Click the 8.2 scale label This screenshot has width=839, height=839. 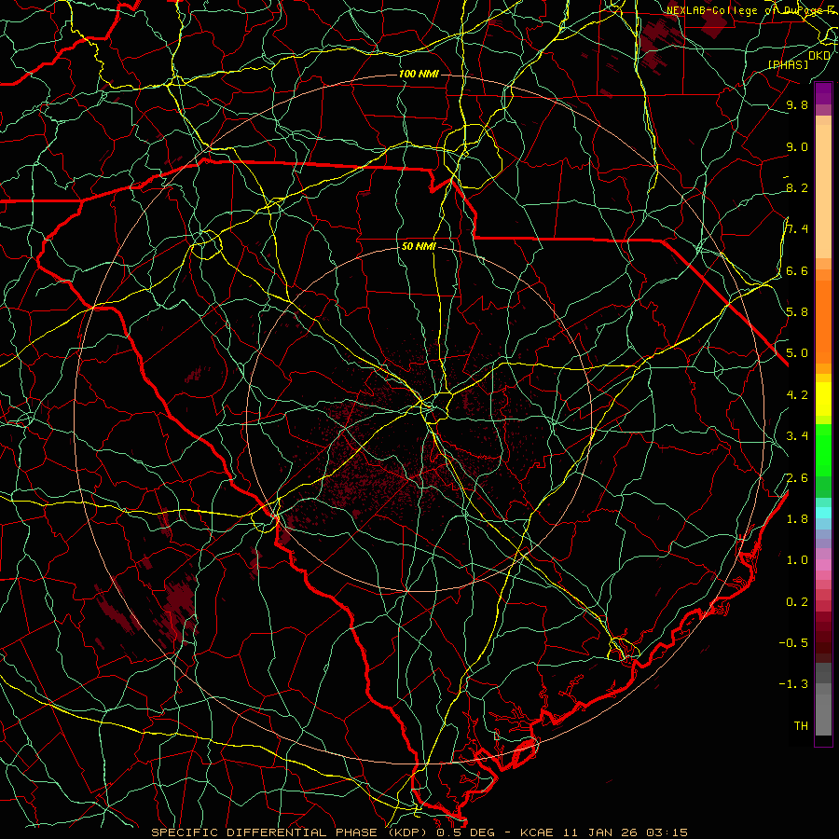tap(797, 187)
